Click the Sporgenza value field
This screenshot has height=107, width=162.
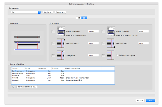[93, 55]
